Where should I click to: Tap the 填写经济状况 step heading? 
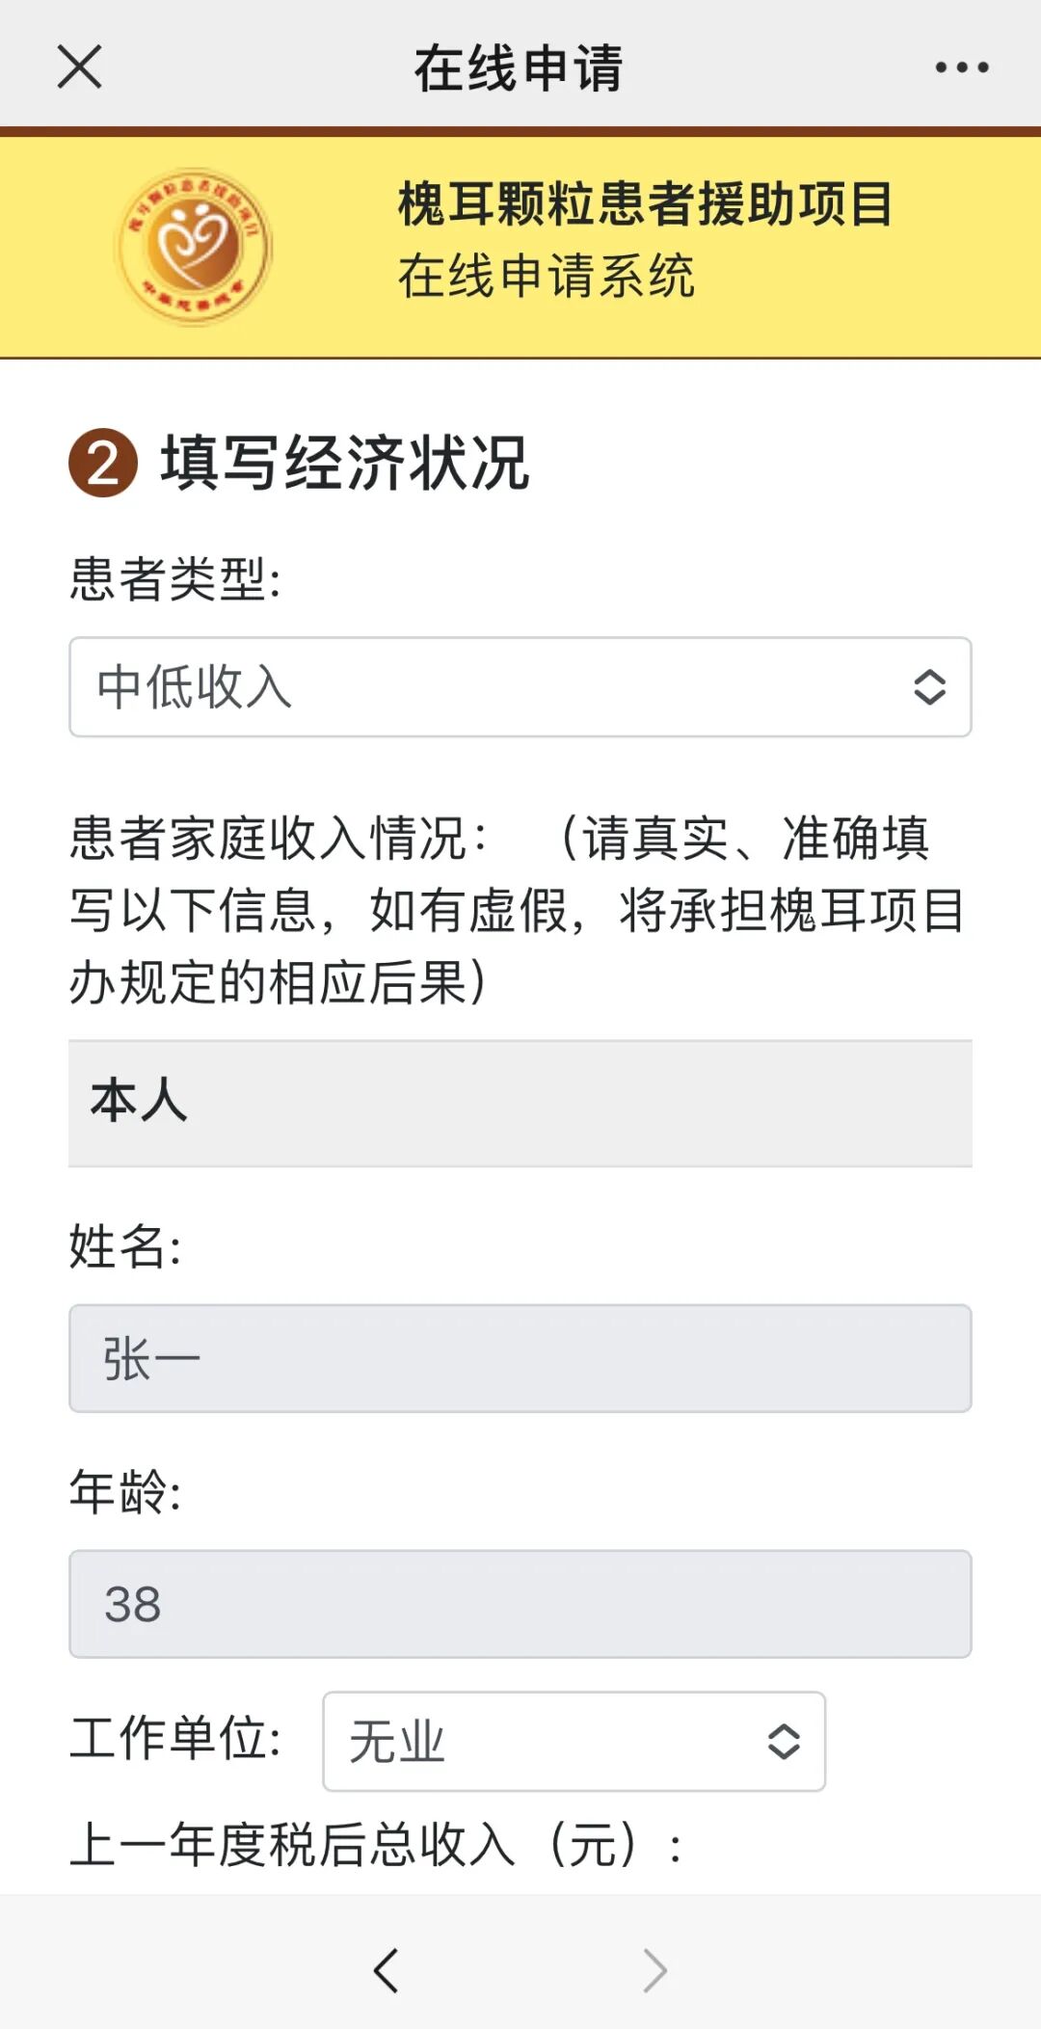344,463
